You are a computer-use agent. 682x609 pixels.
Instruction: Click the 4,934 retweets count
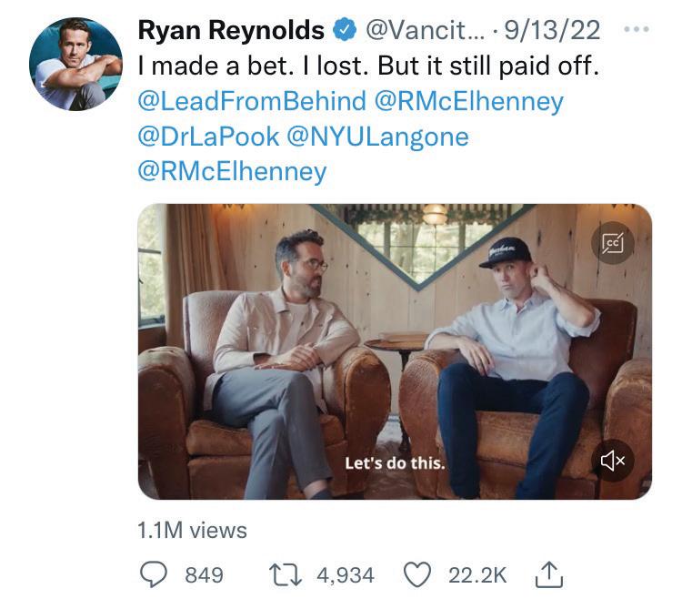[x=346, y=575]
